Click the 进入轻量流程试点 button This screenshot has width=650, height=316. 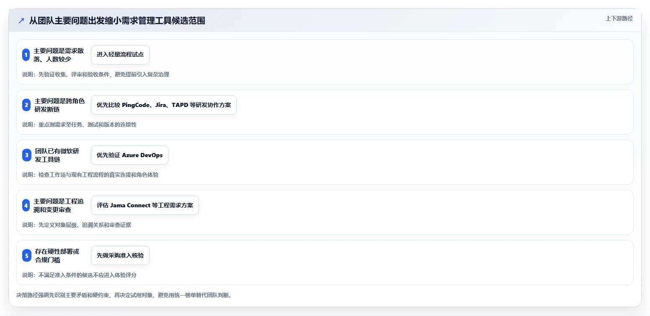(120, 55)
